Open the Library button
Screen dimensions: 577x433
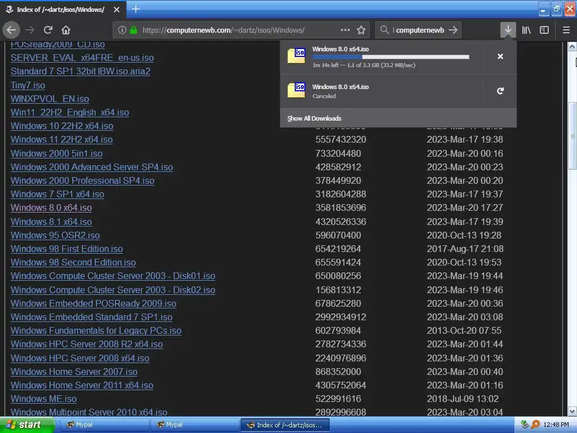[x=526, y=30]
